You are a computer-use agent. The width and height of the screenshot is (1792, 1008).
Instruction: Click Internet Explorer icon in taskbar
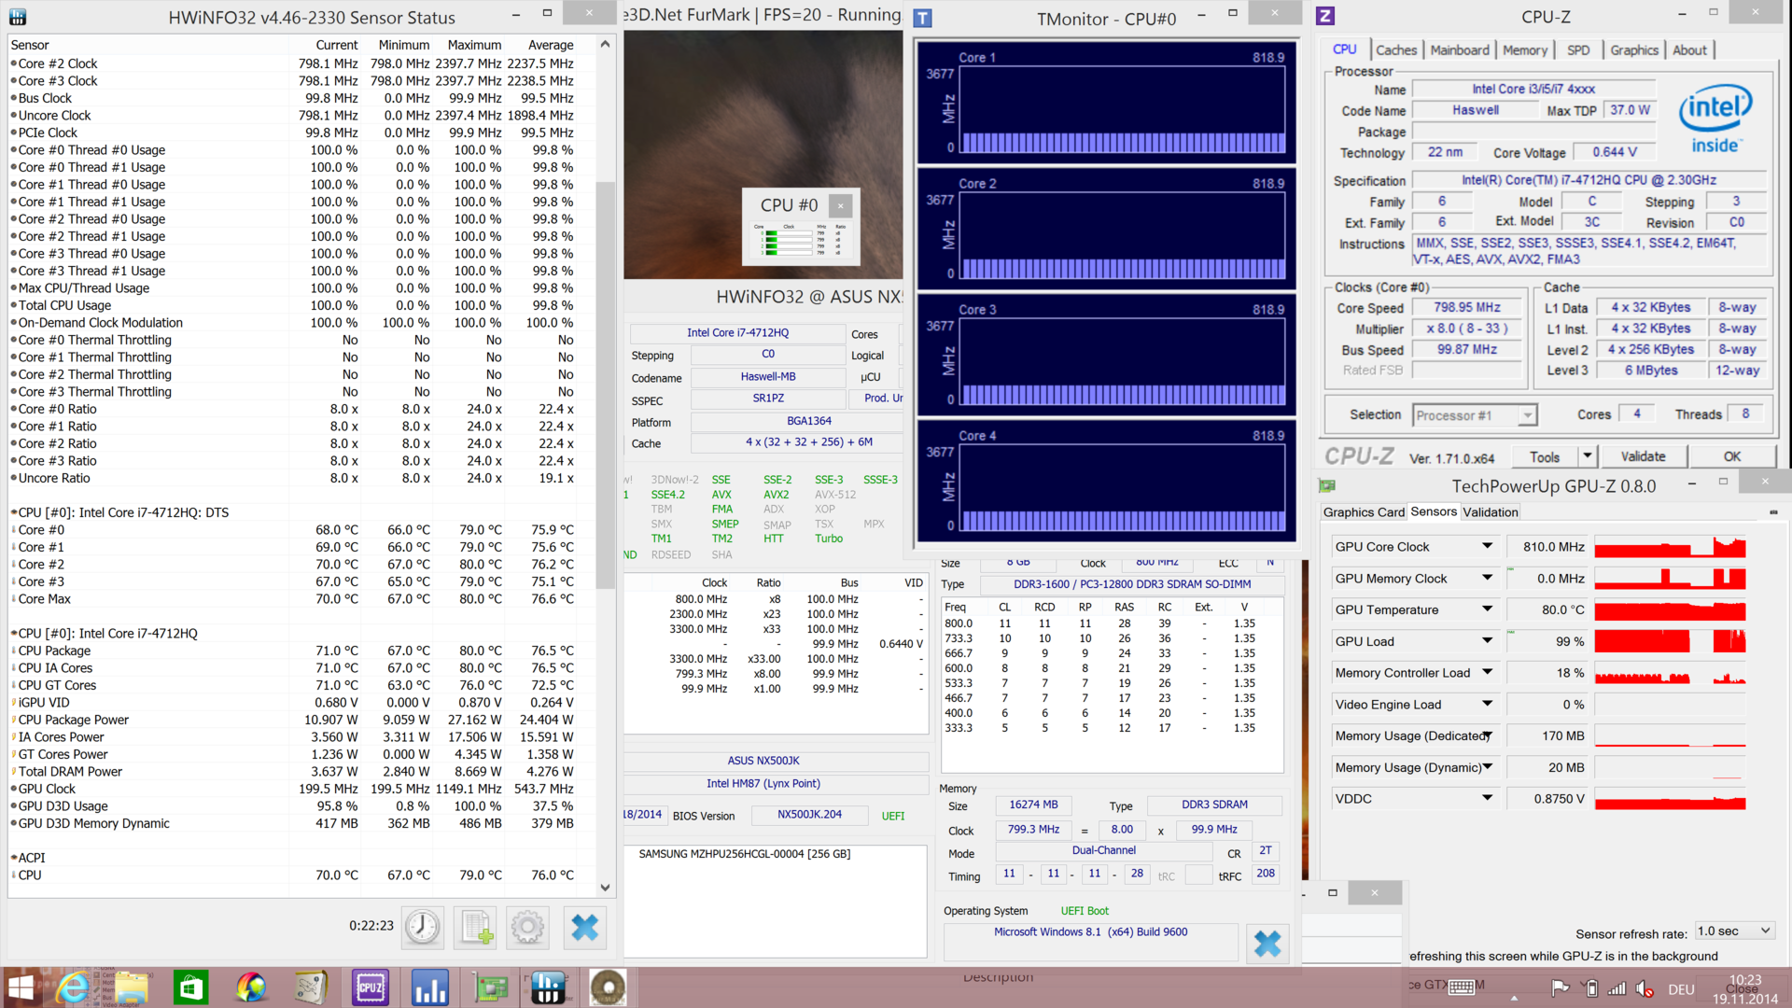(73, 987)
